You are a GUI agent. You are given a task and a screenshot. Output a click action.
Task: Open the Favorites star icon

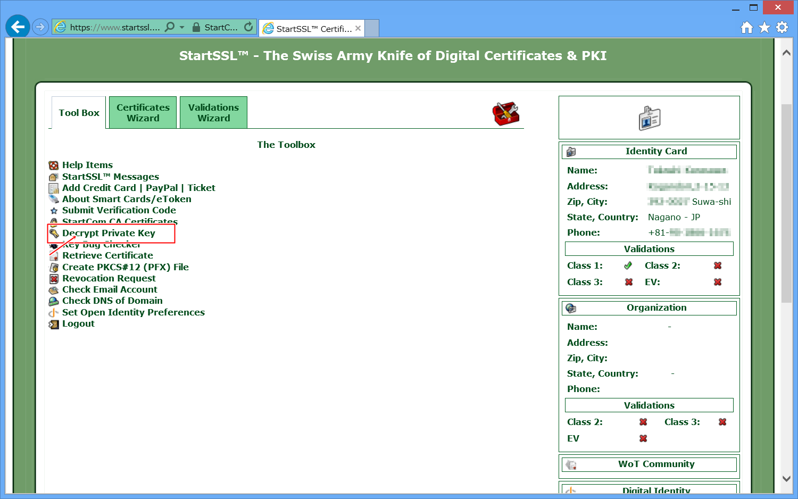click(x=764, y=27)
